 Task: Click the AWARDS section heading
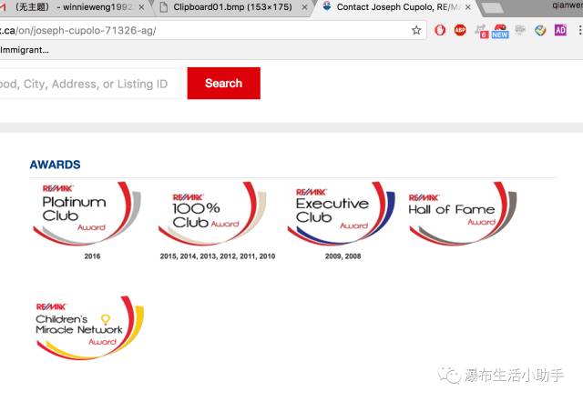pos(55,165)
